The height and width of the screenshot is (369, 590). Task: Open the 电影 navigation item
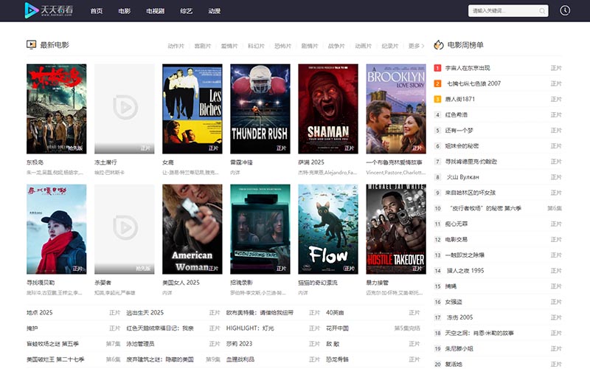[124, 11]
